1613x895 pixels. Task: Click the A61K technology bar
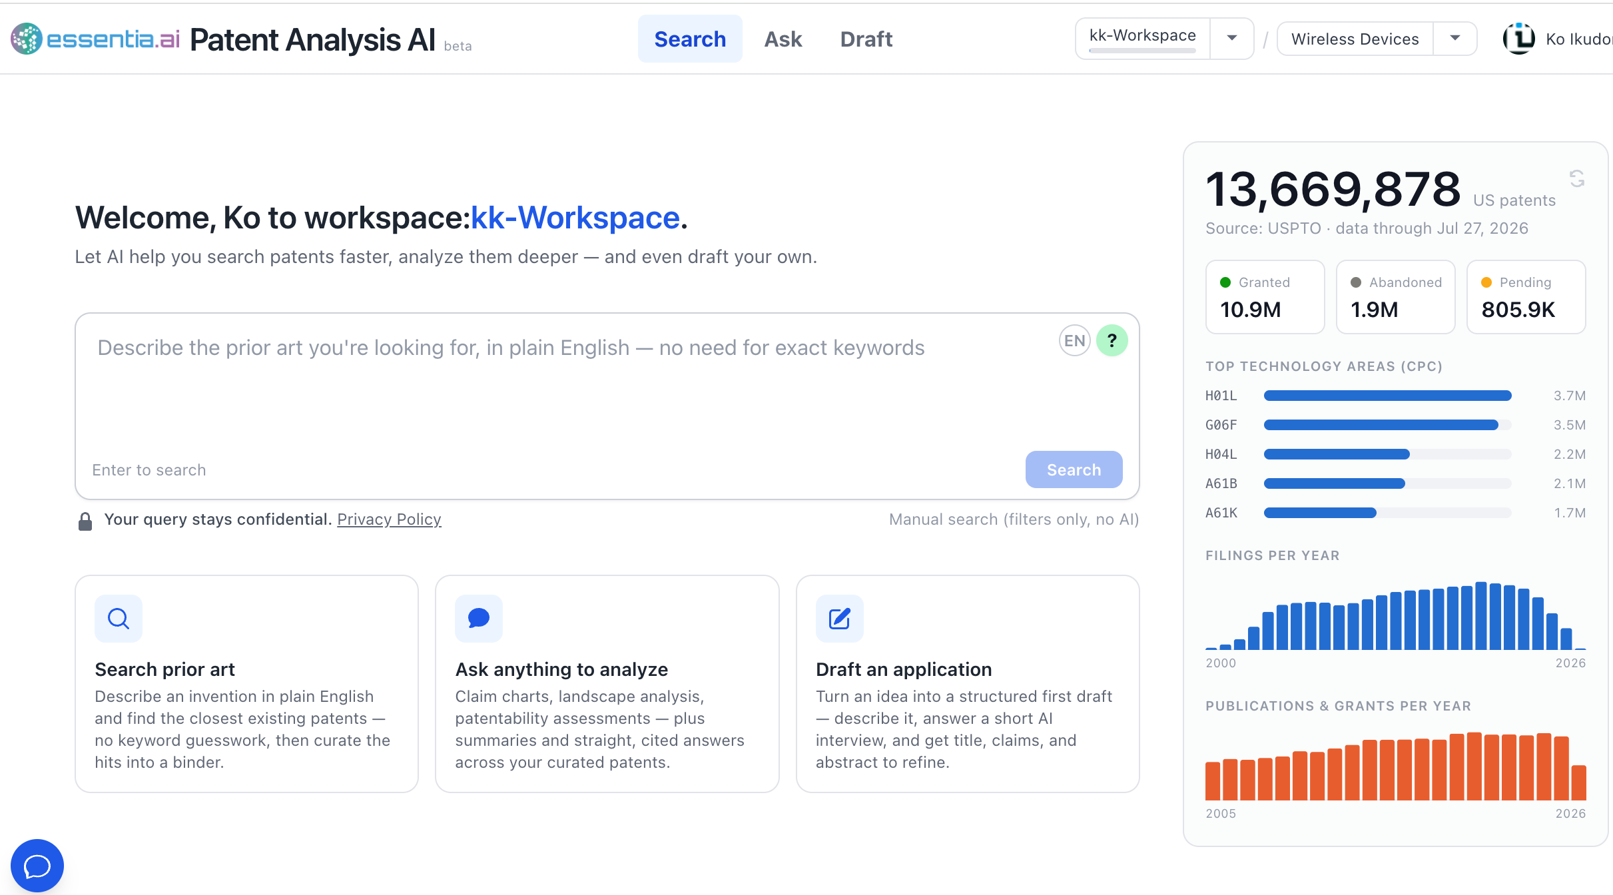[1388, 513]
